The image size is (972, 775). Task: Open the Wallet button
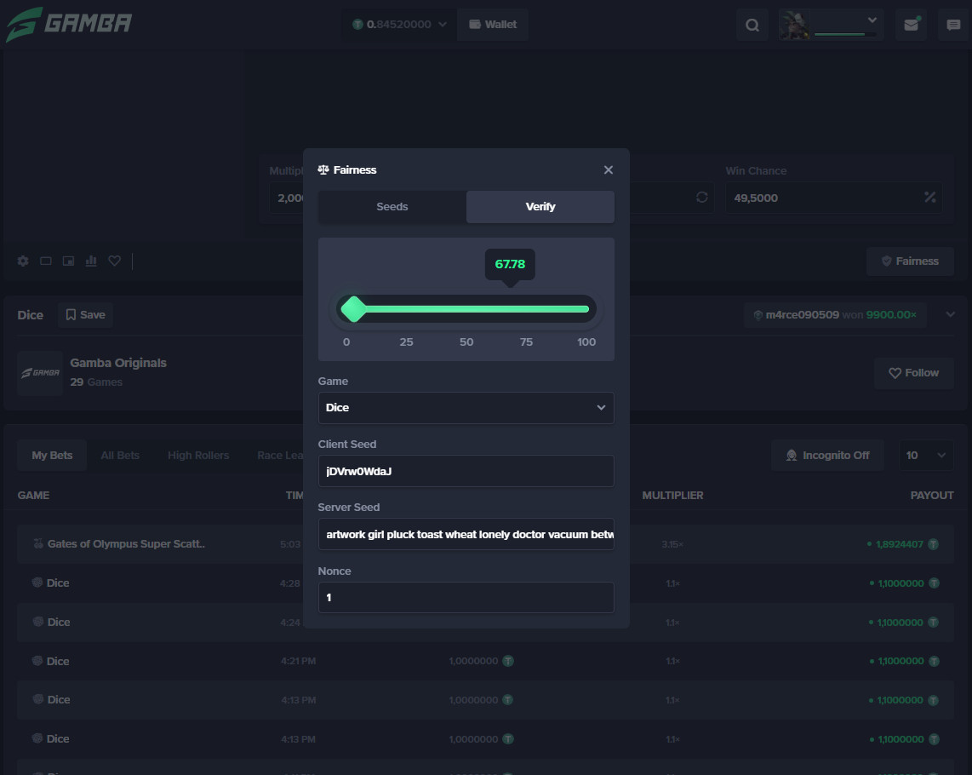(x=493, y=25)
